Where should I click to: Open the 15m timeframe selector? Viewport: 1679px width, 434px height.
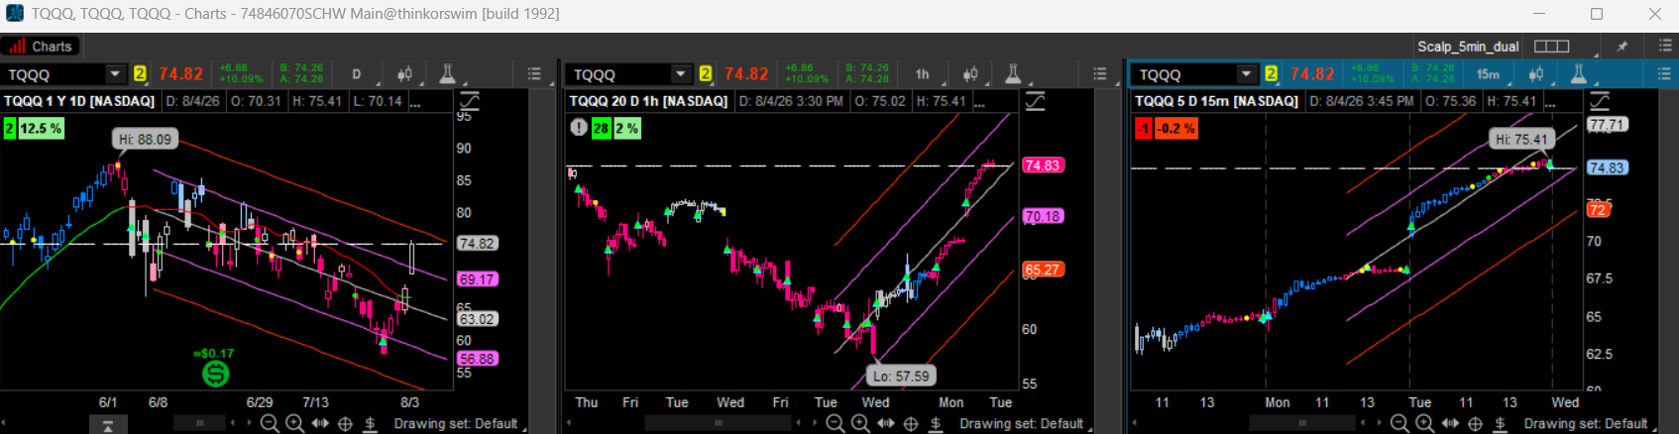(x=1488, y=74)
